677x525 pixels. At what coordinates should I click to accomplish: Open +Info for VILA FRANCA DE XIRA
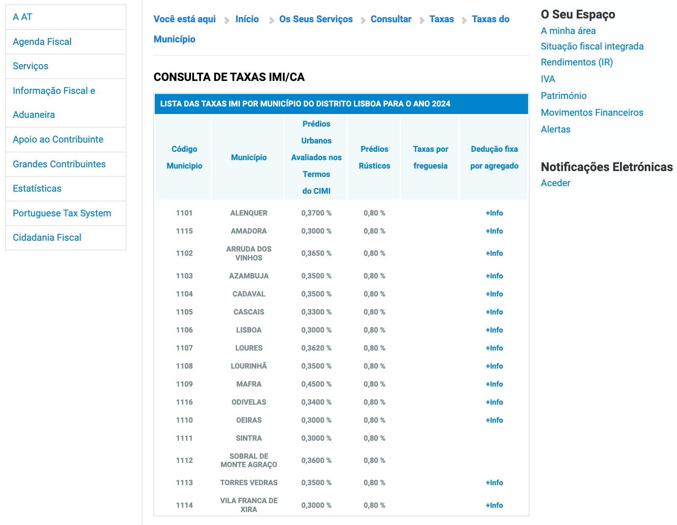click(x=494, y=505)
